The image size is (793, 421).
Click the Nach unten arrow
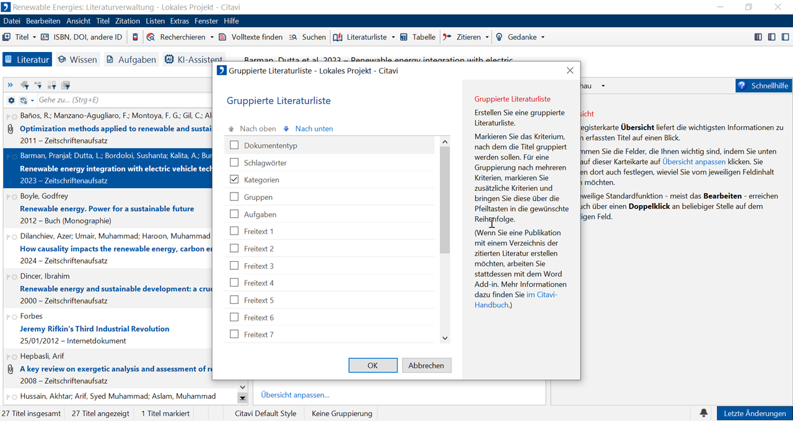click(x=286, y=129)
